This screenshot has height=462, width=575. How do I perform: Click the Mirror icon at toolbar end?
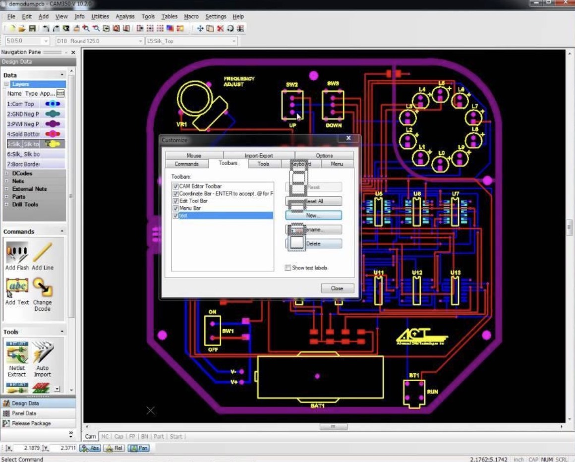tap(240, 28)
